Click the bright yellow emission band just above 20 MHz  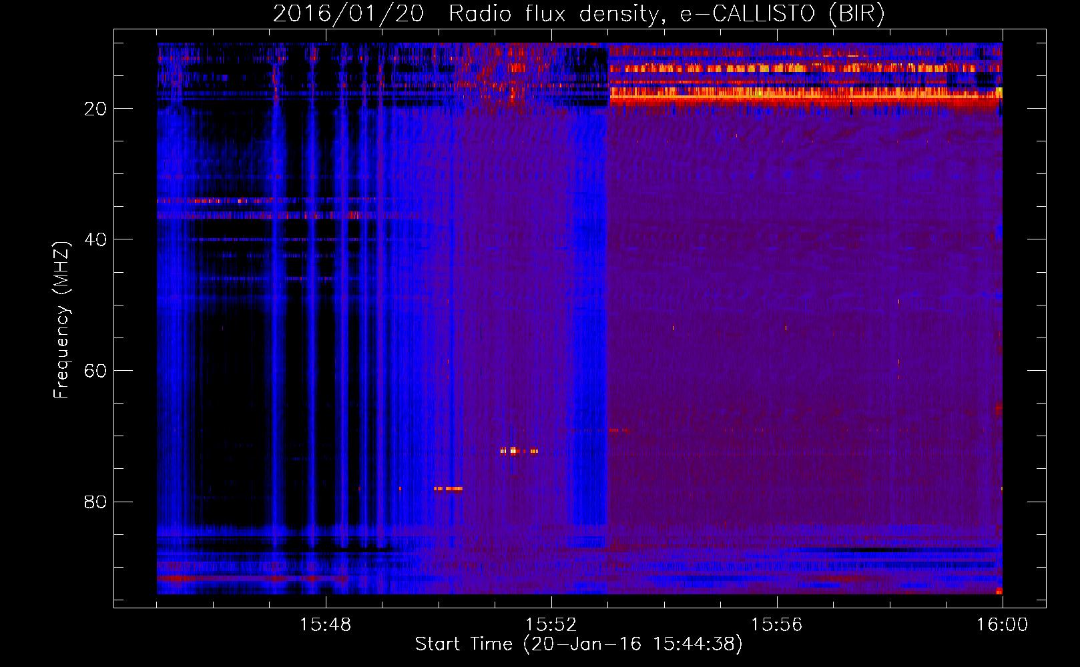[x=806, y=93]
